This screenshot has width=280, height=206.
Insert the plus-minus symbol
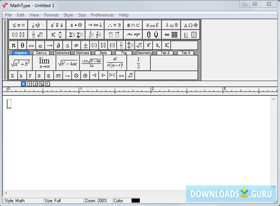tap(85, 45)
